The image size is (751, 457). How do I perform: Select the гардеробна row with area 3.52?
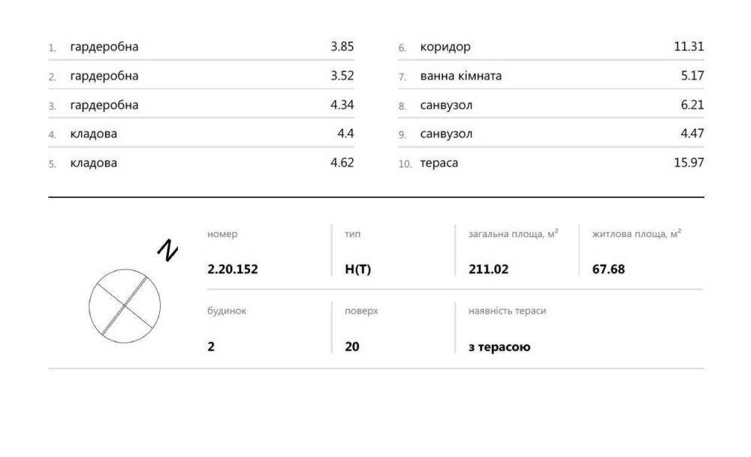(104, 76)
